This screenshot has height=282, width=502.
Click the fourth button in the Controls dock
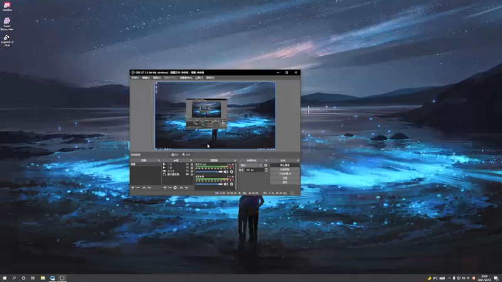[285, 178]
